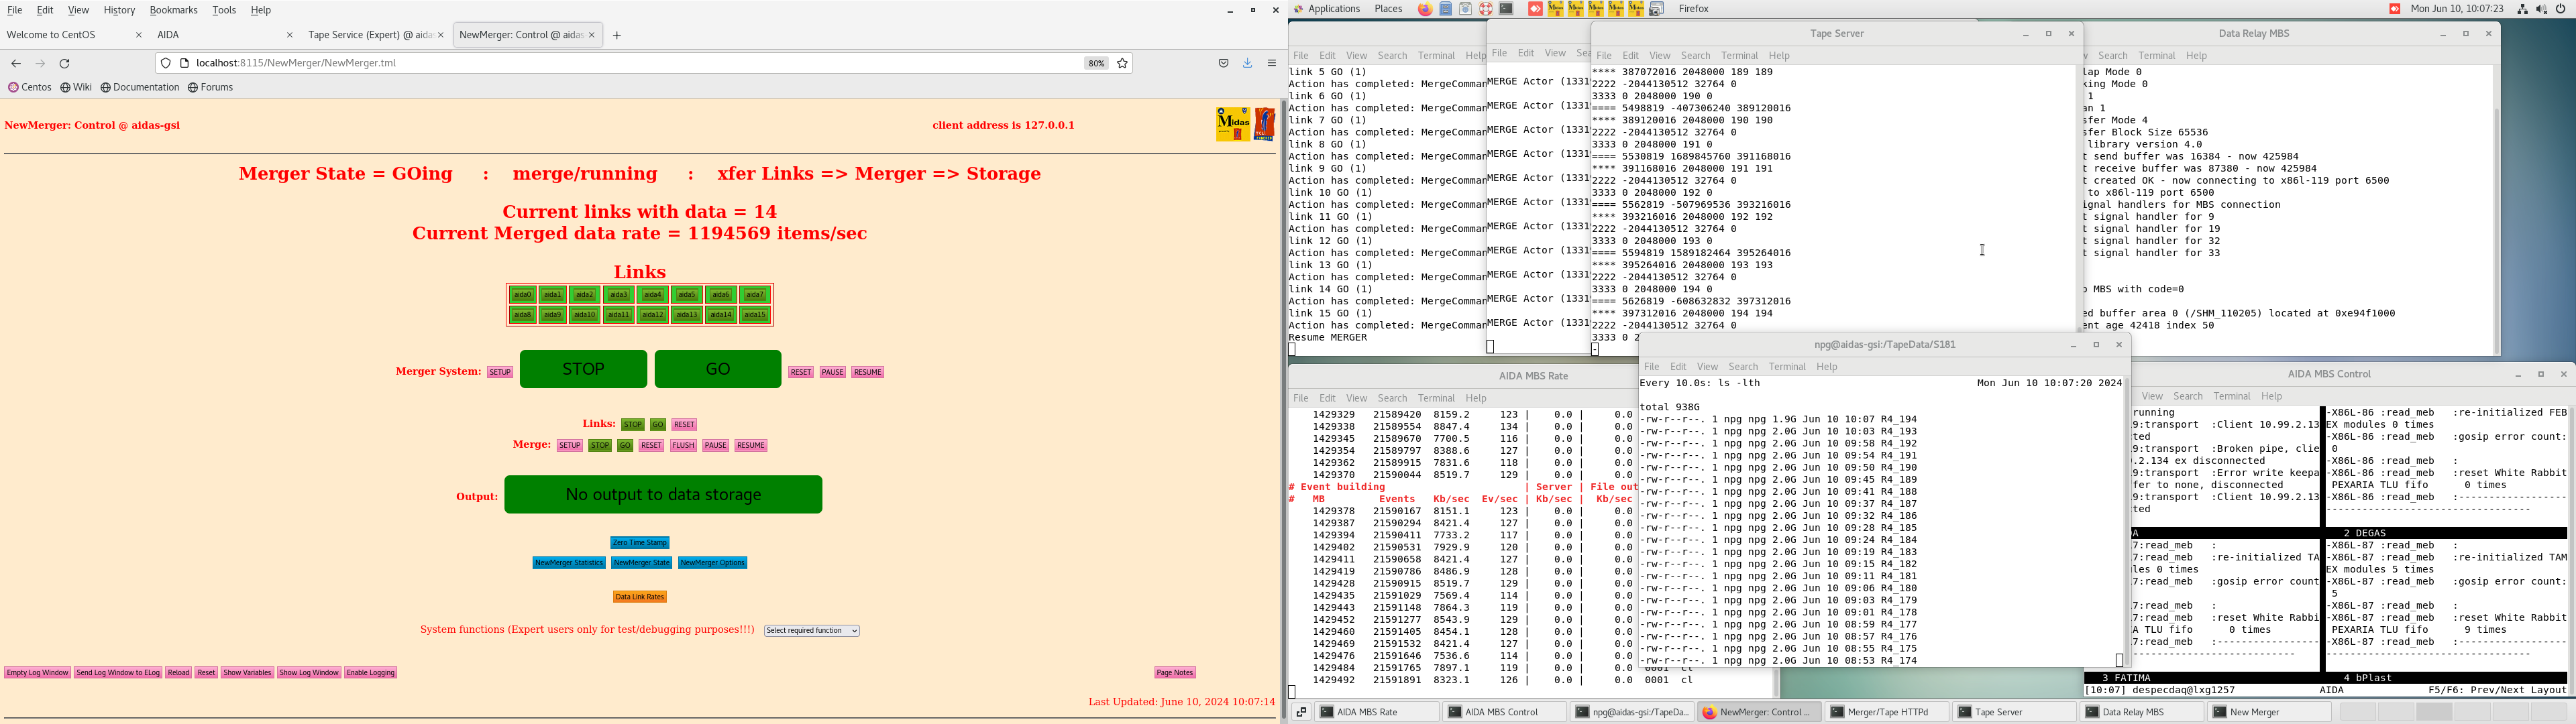This screenshot has width=2576, height=724.
Task: Open the screenshot tool panel icon
Action: [1656, 9]
